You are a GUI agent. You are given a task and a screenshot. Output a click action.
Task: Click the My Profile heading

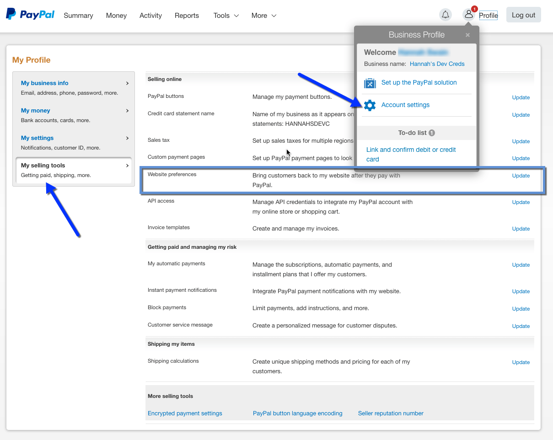click(32, 60)
